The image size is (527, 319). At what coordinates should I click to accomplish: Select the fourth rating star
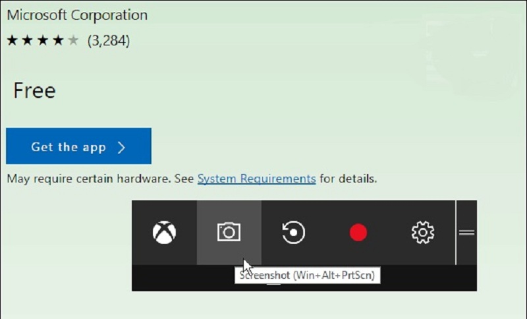[x=58, y=41]
